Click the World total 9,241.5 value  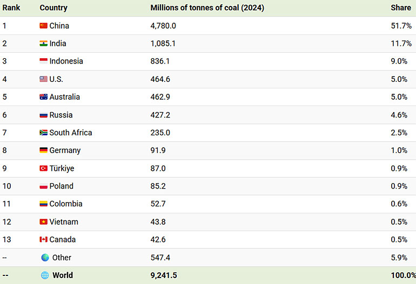(164, 275)
